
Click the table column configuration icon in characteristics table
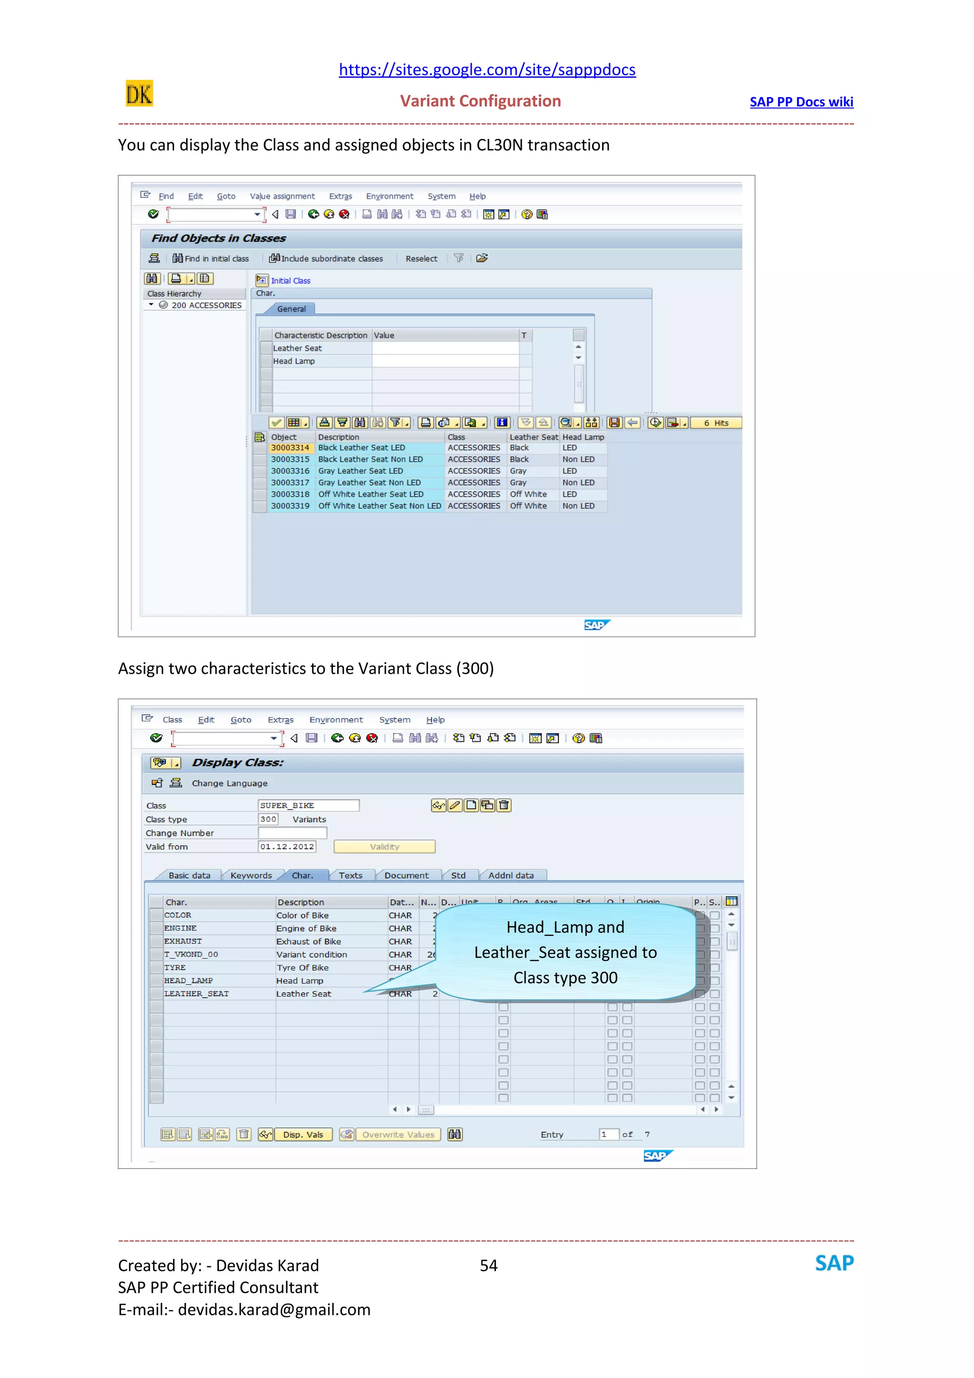tap(731, 901)
